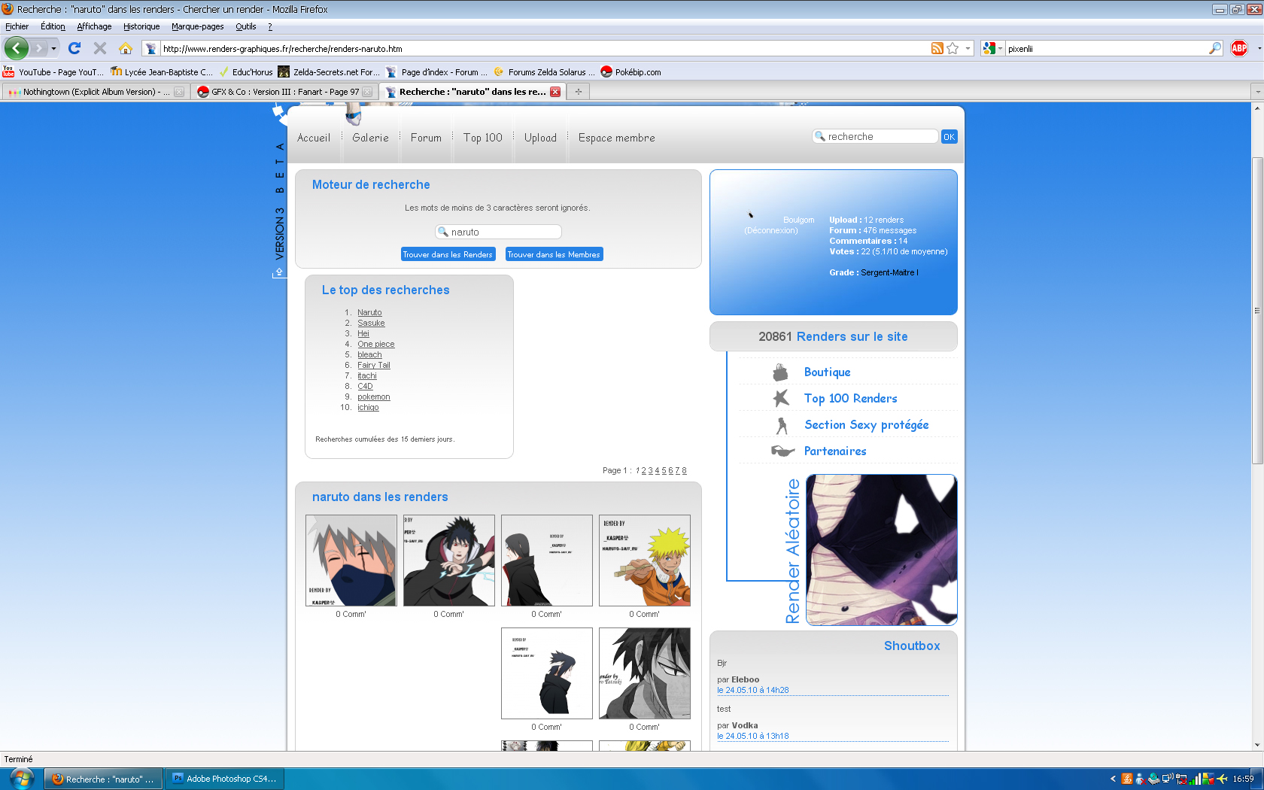This screenshot has width=1264, height=790.
Task: Switch to the GFX & Co Fanart tab
Action: pos(284,92)
